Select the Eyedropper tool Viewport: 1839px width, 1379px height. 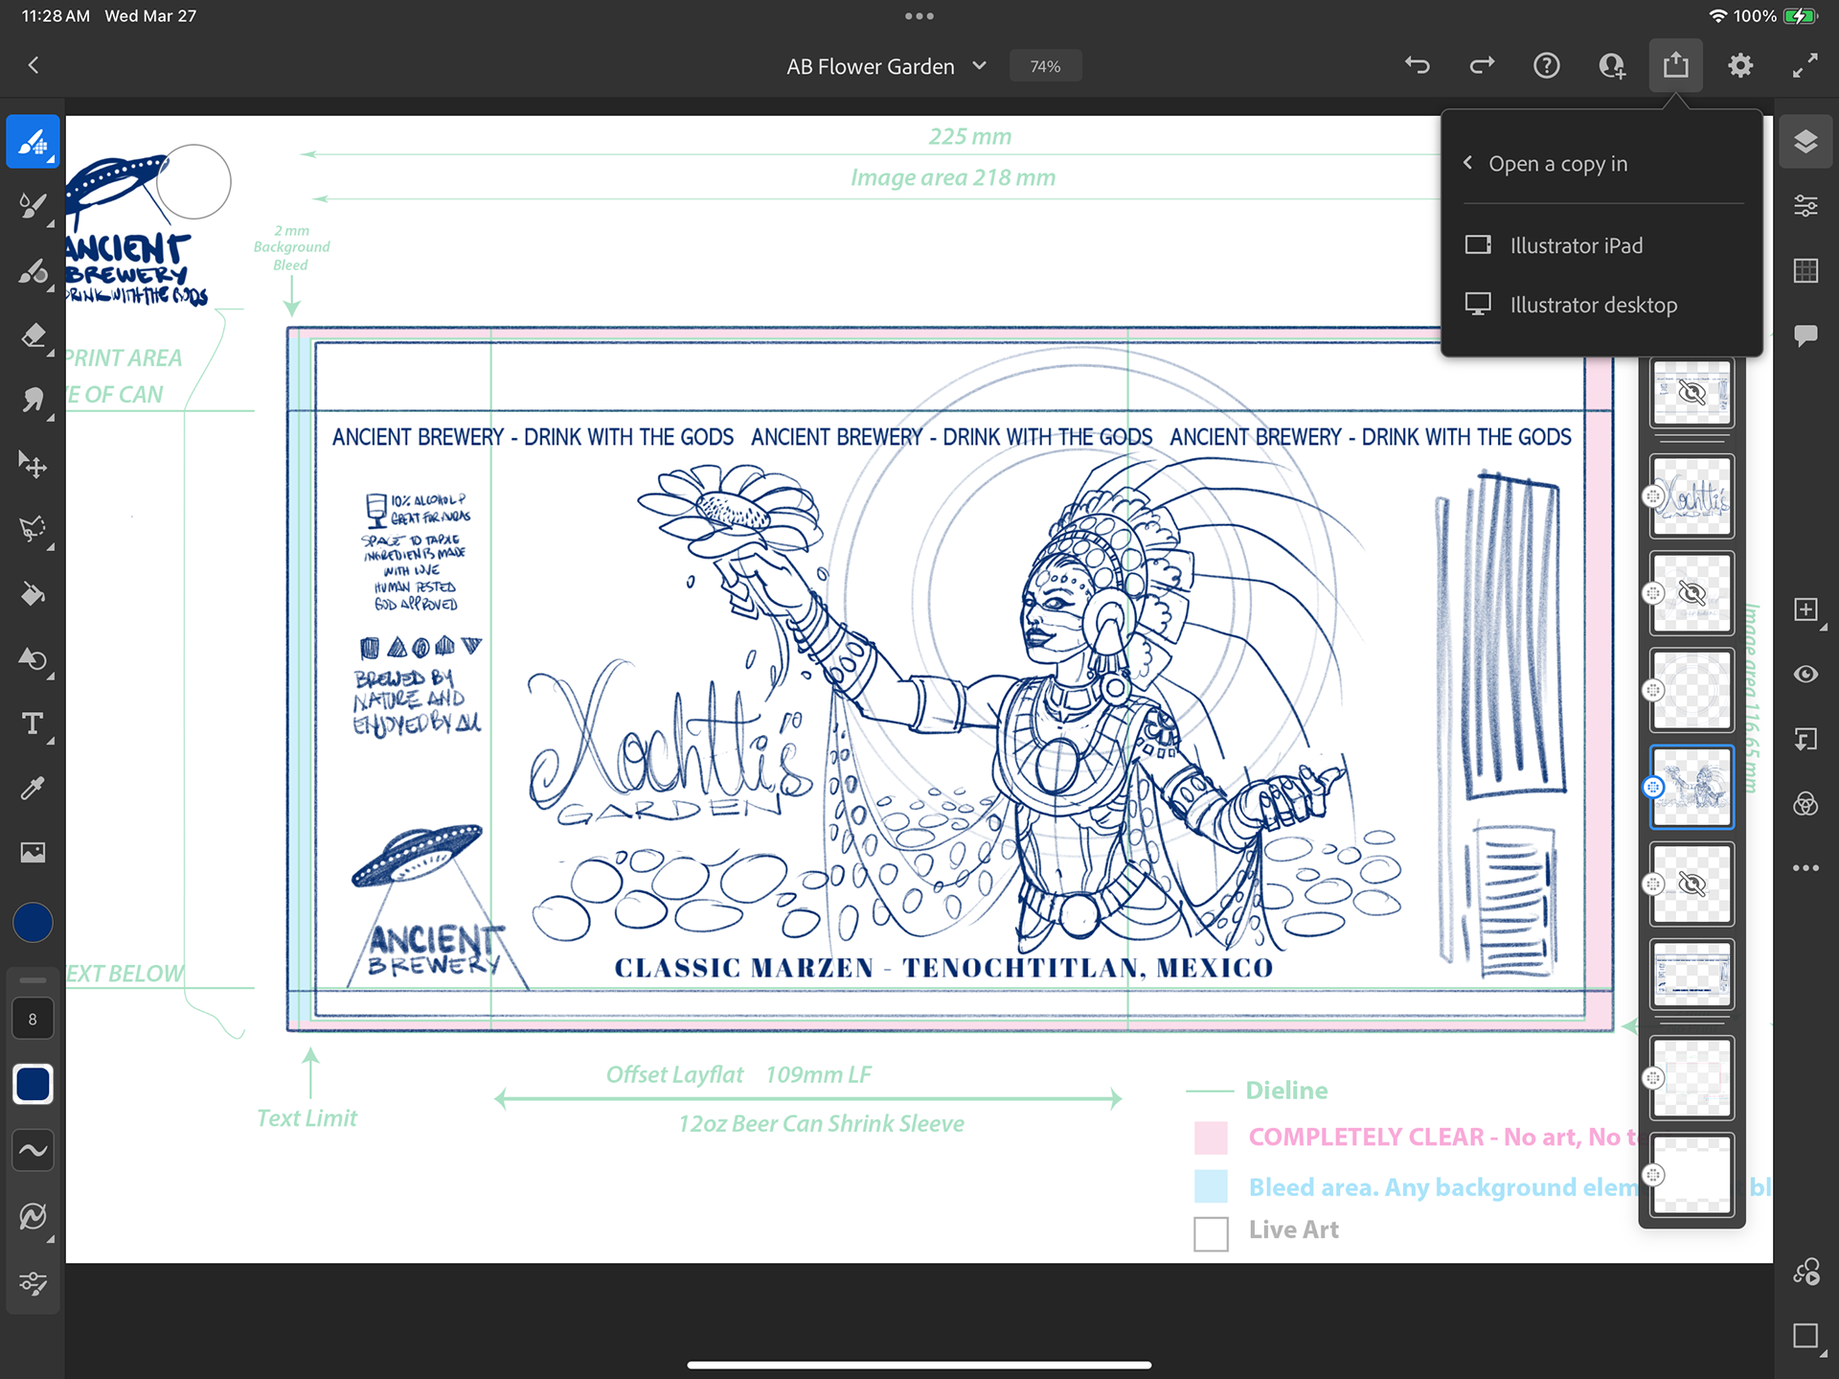coord(33,788)
